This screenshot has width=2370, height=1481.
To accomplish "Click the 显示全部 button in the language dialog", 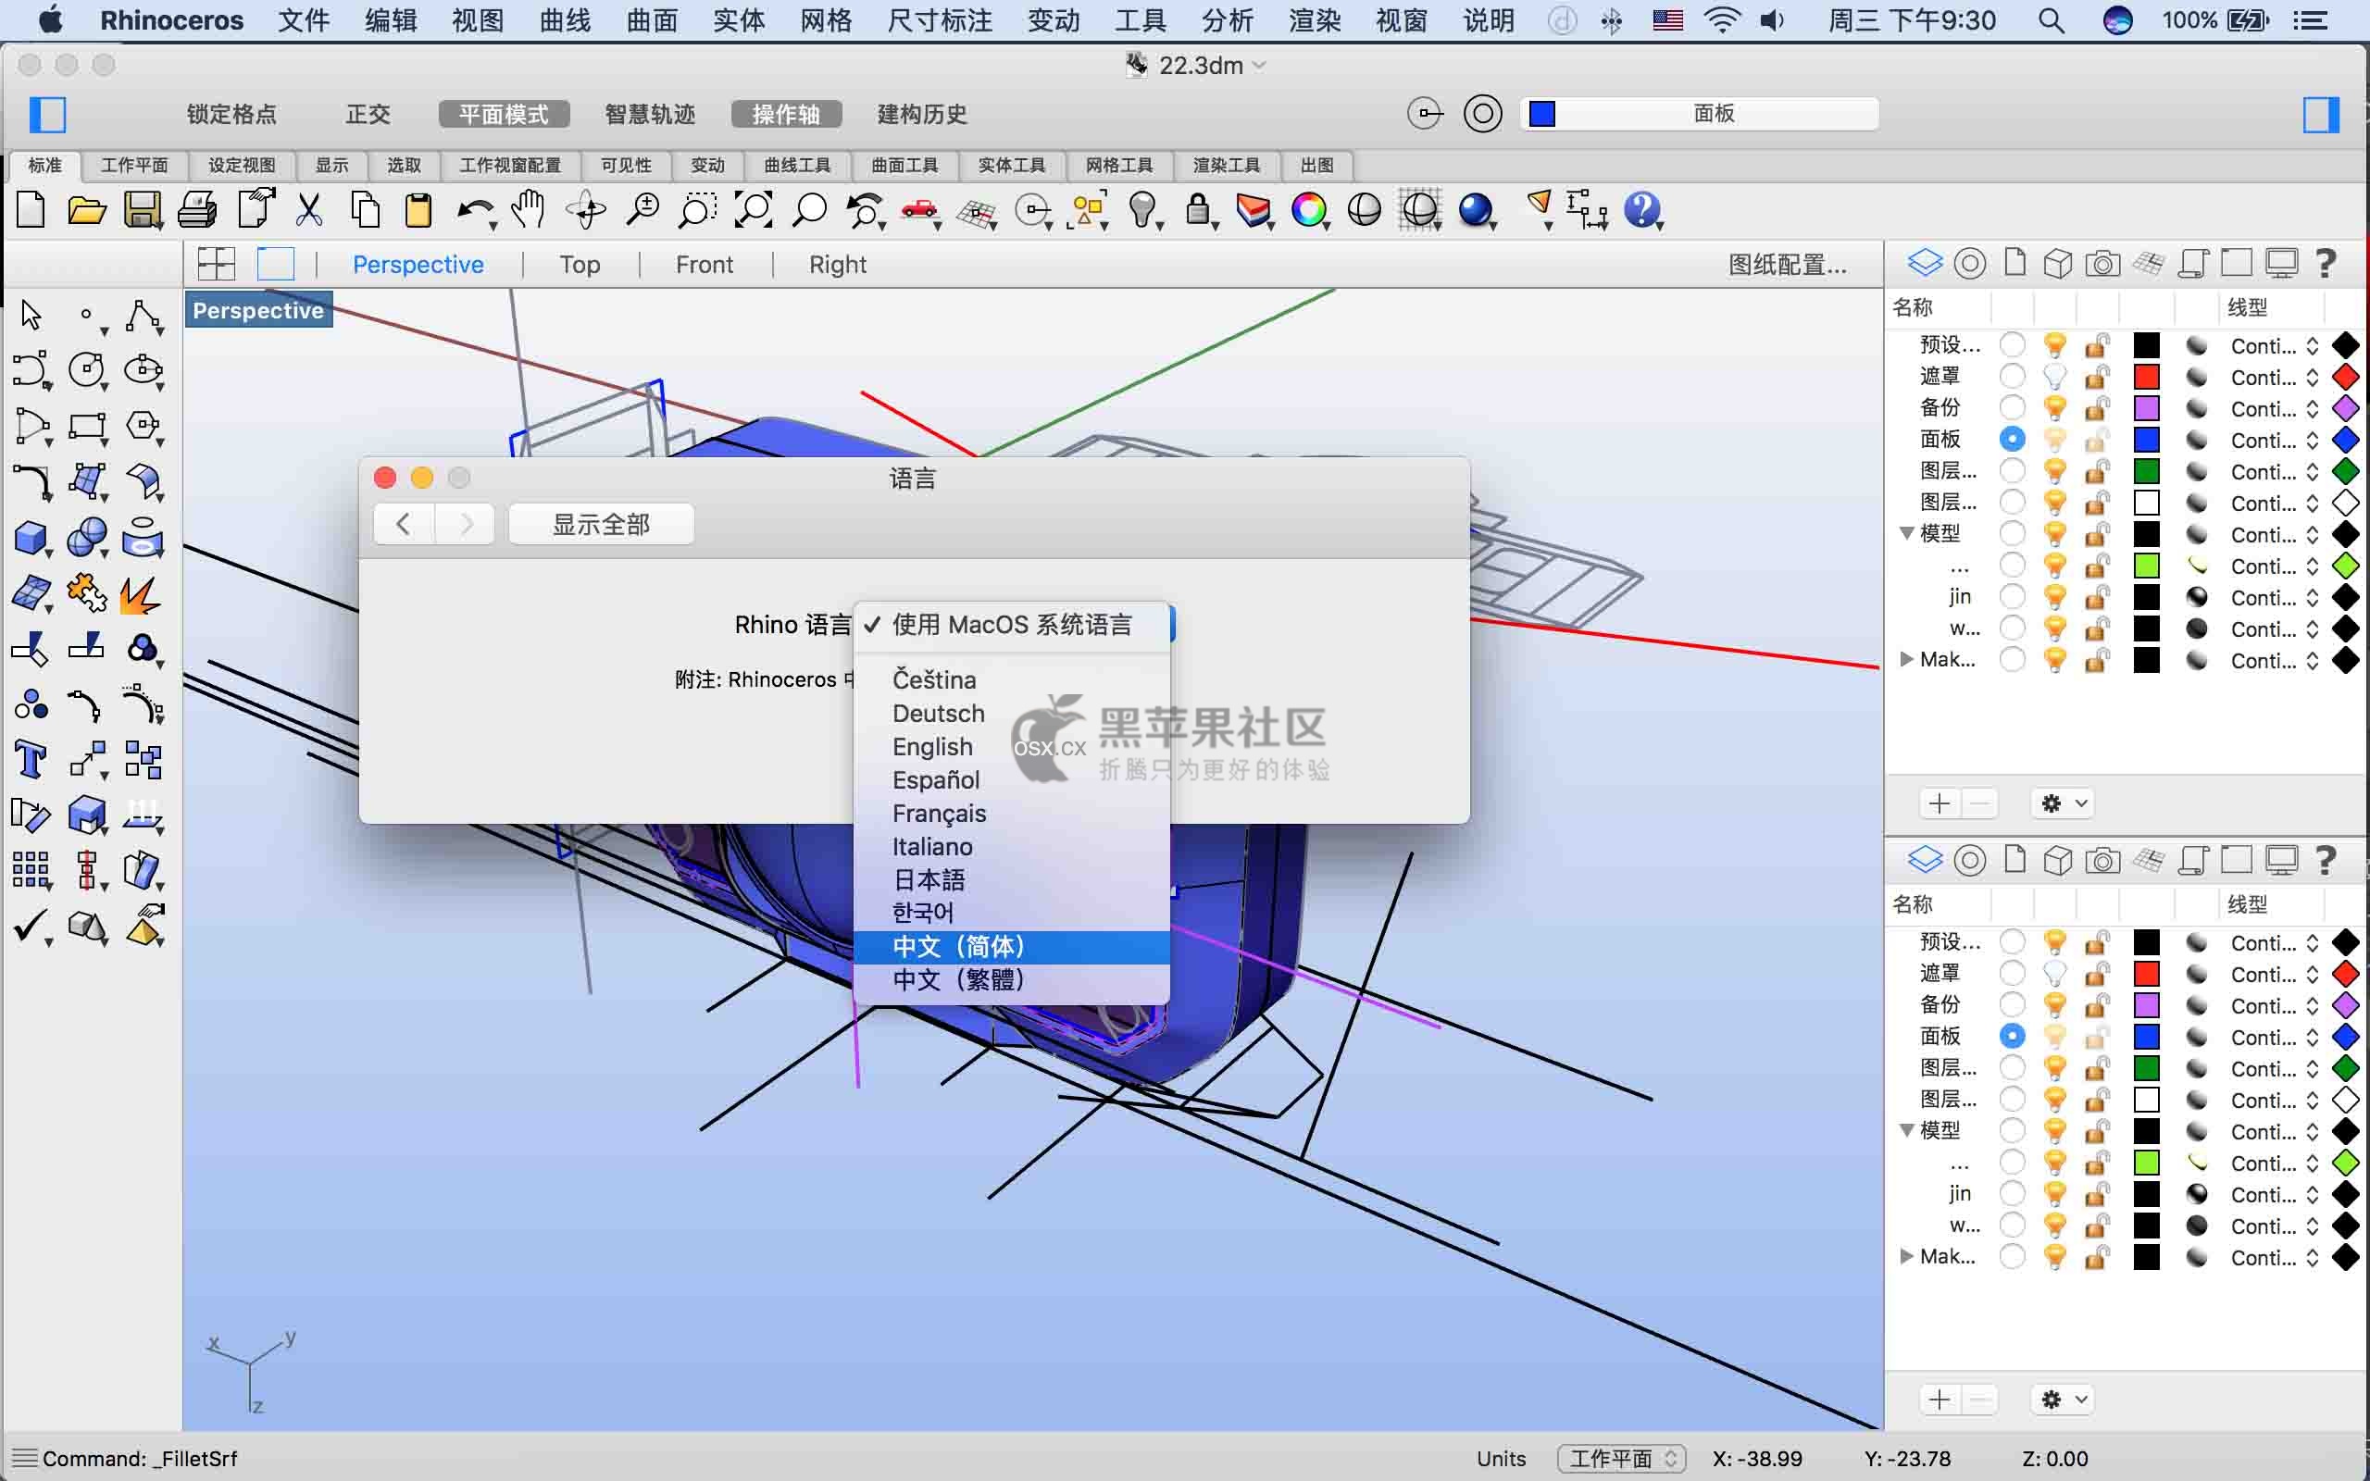I will [x=602, y=525].
